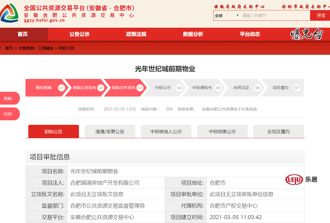This screenshot has height=223, width=330.
Task: Click the 打印 print side button
Action: [10, 114]
